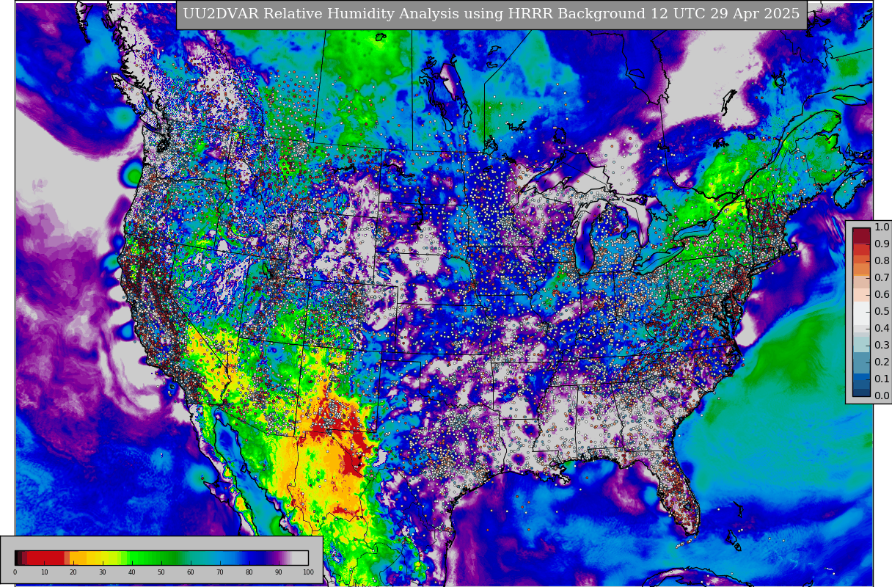892x587 pixels.
Task: Click the '0.7' label on the vertical legend
Action: (x=882, y=278)
